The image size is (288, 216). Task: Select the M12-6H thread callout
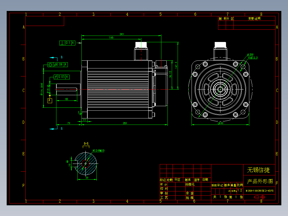99,151
